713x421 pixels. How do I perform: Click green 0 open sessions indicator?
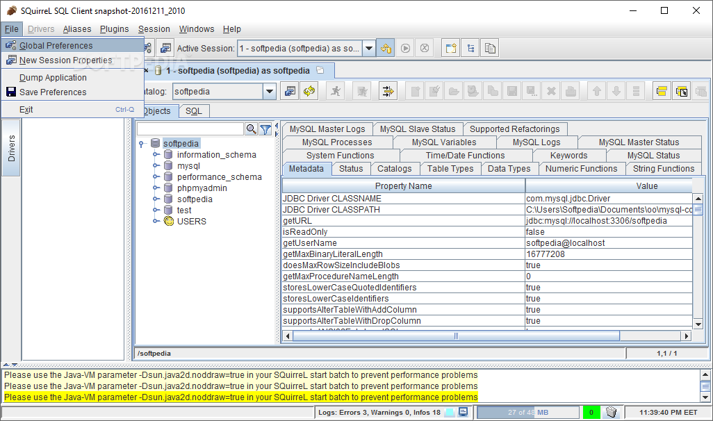pyautogui.click(x=591, y=413)
